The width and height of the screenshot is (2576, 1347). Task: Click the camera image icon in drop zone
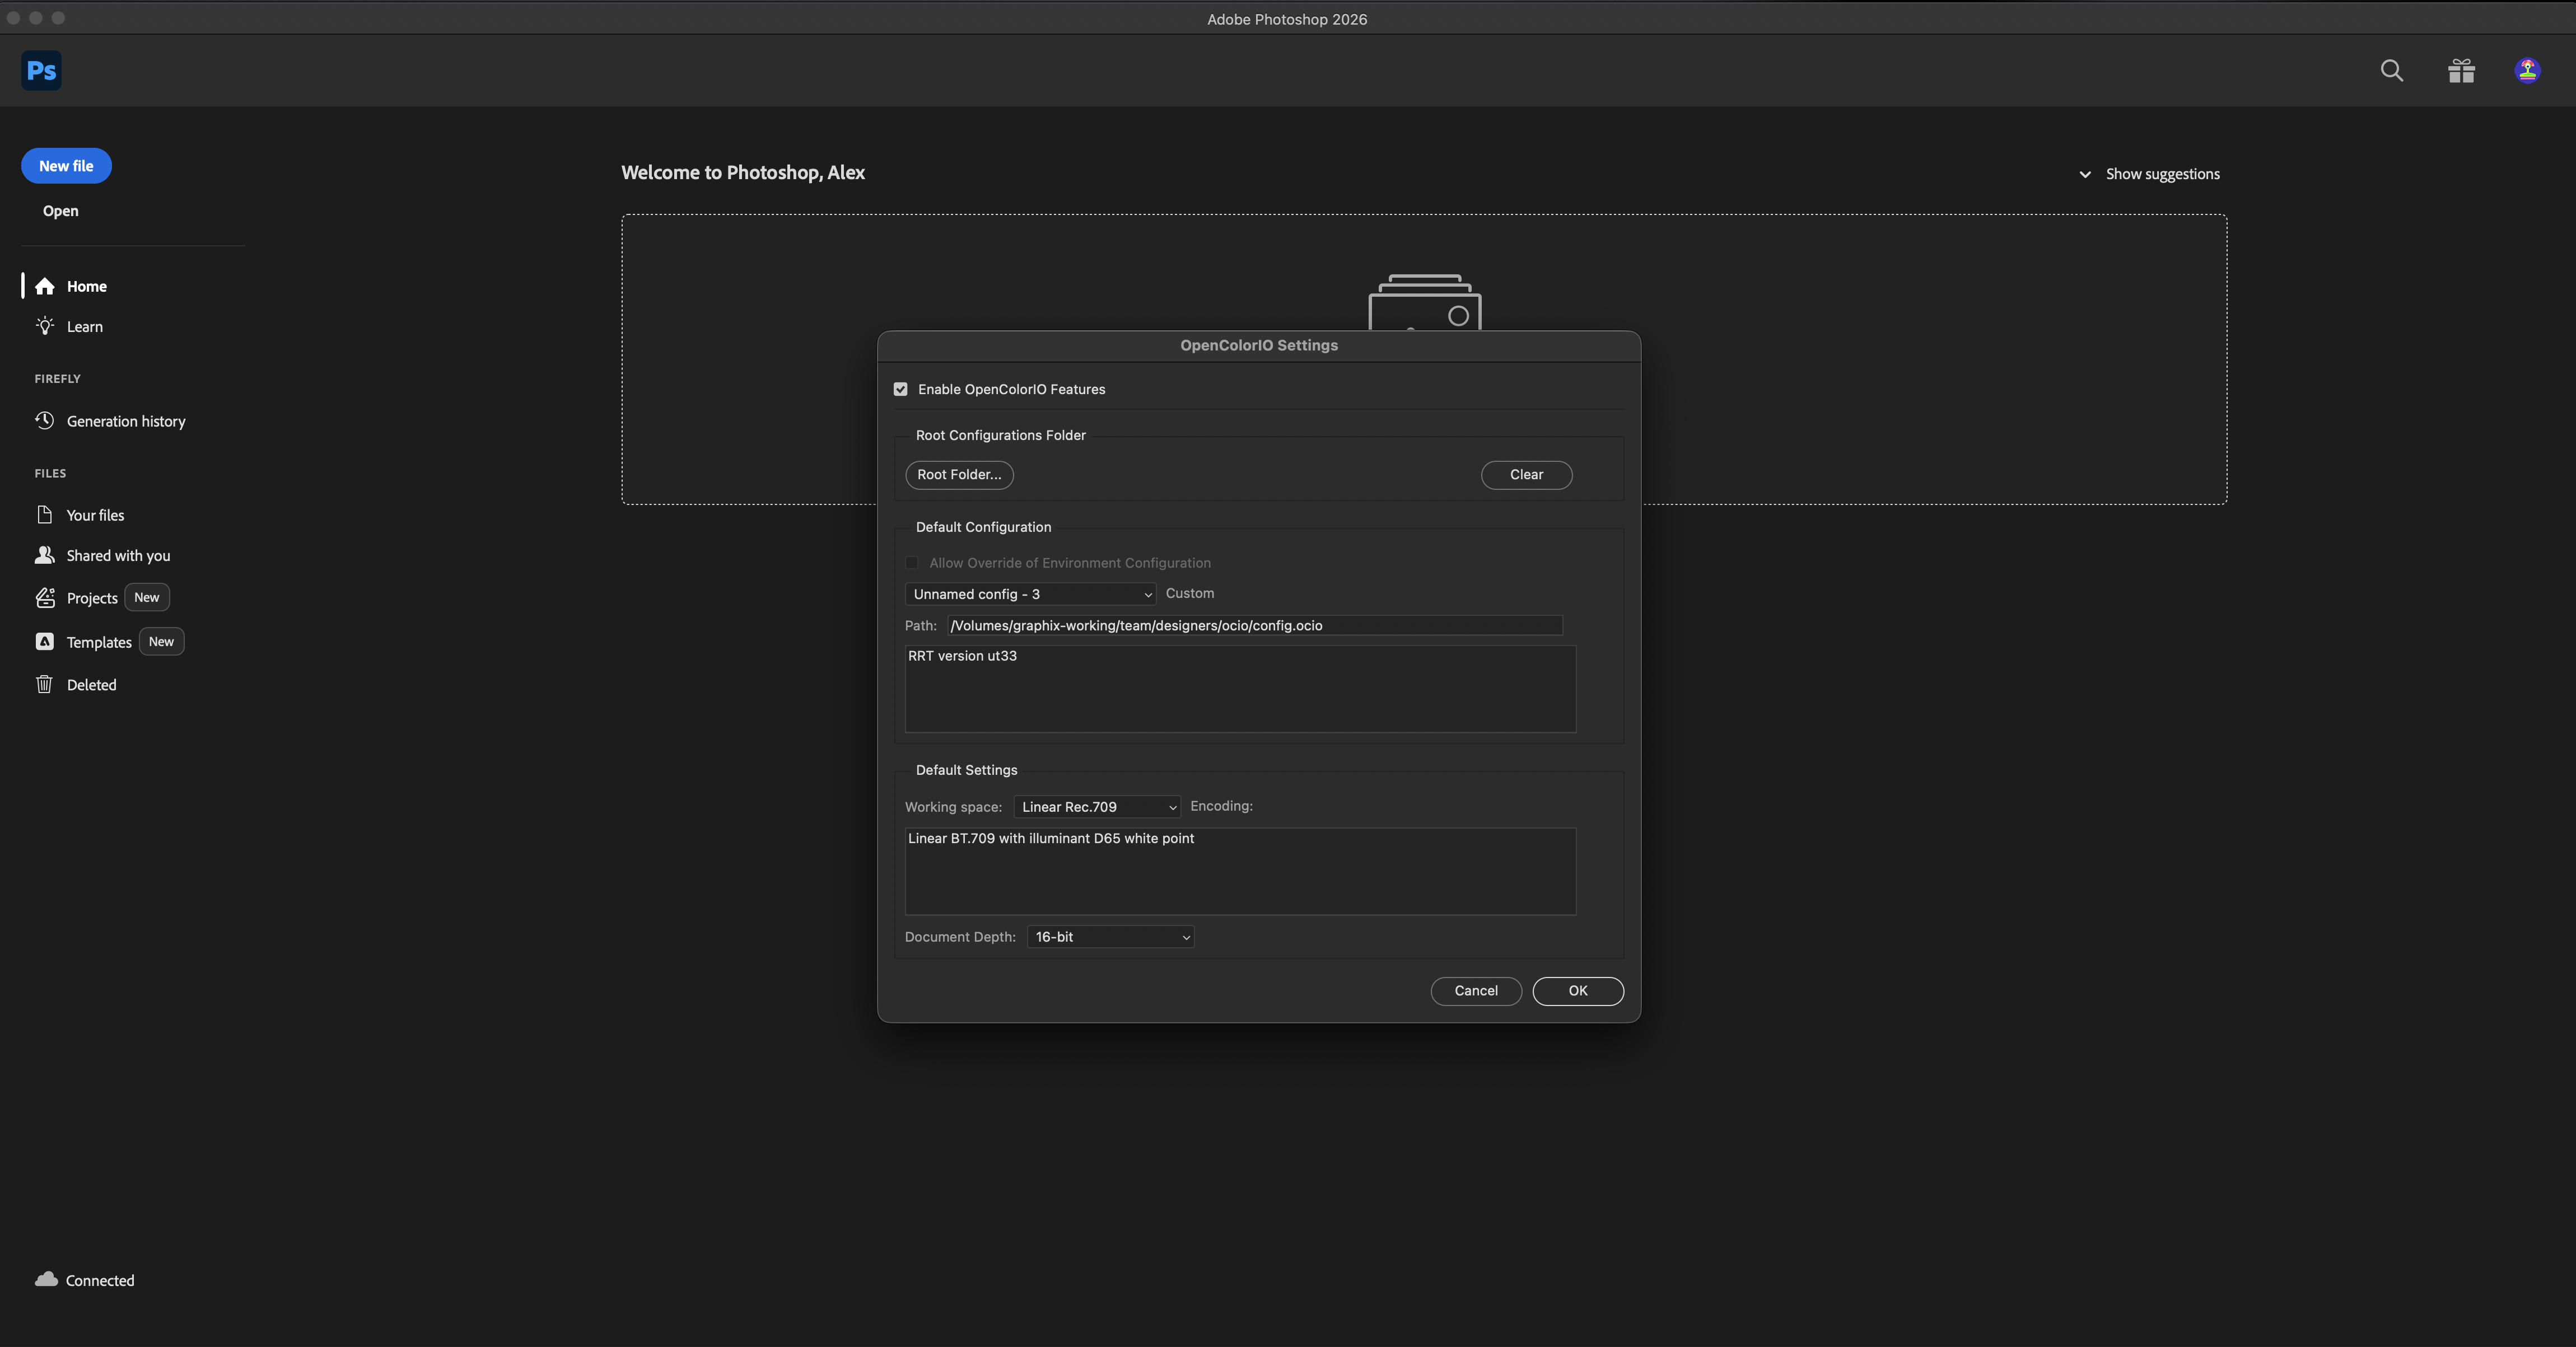(x=1424, y=302)
